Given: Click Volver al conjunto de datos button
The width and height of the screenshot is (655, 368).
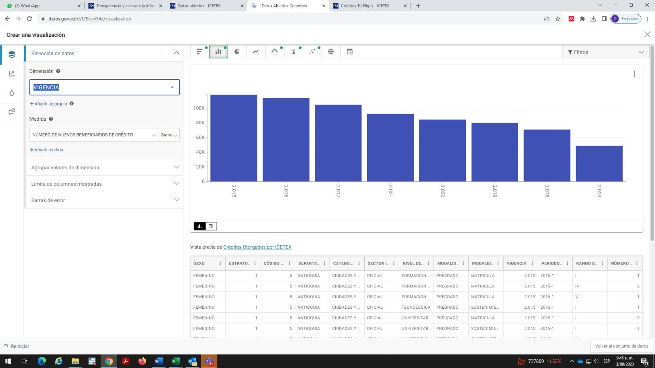Looking at the screenshot, I should pyautogui.click(x=621, y=346).
